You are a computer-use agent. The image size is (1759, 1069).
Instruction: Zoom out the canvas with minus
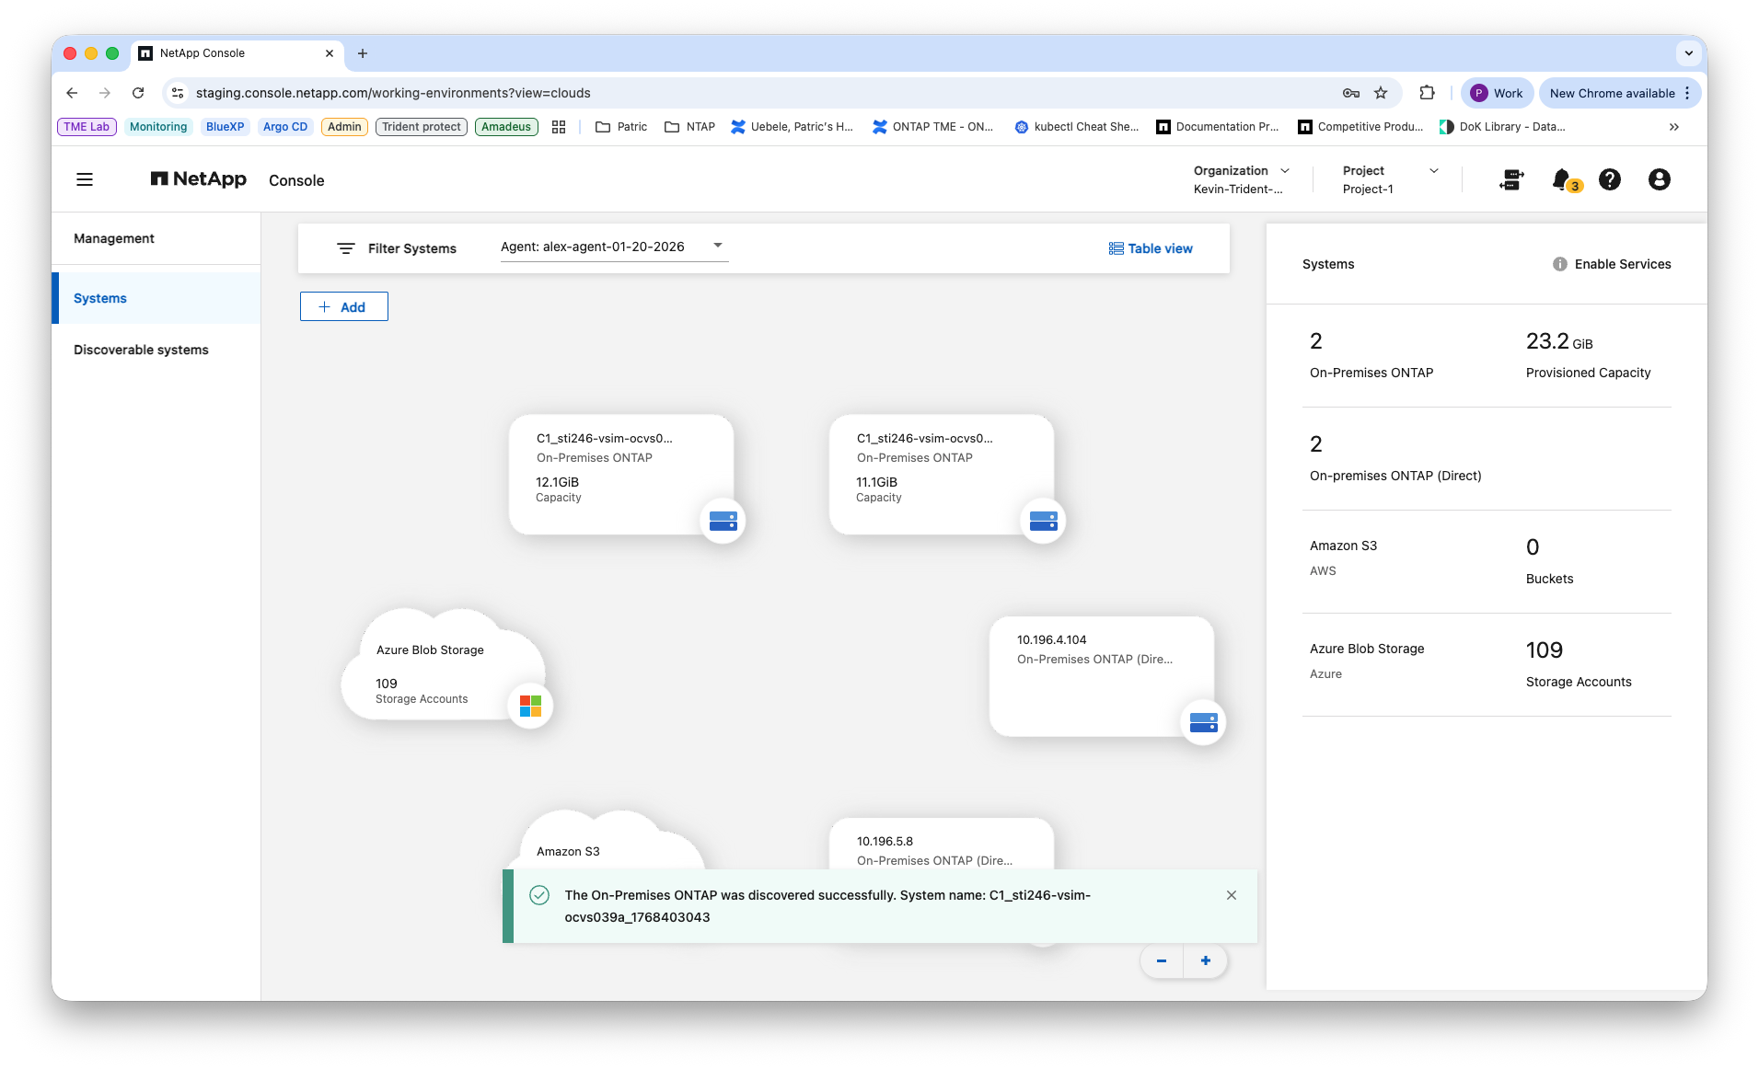coord(1162,961)
